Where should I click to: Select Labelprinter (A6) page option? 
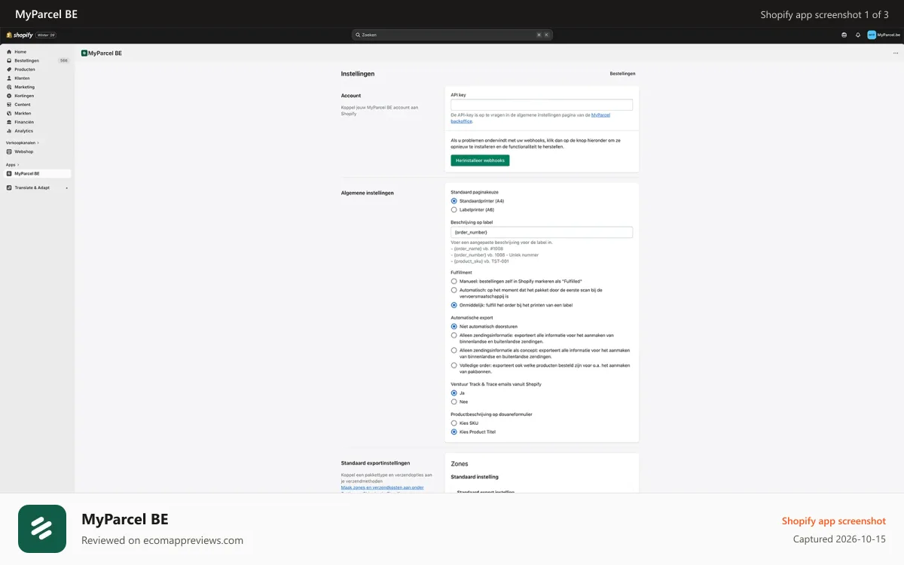(x=454, y=209)
